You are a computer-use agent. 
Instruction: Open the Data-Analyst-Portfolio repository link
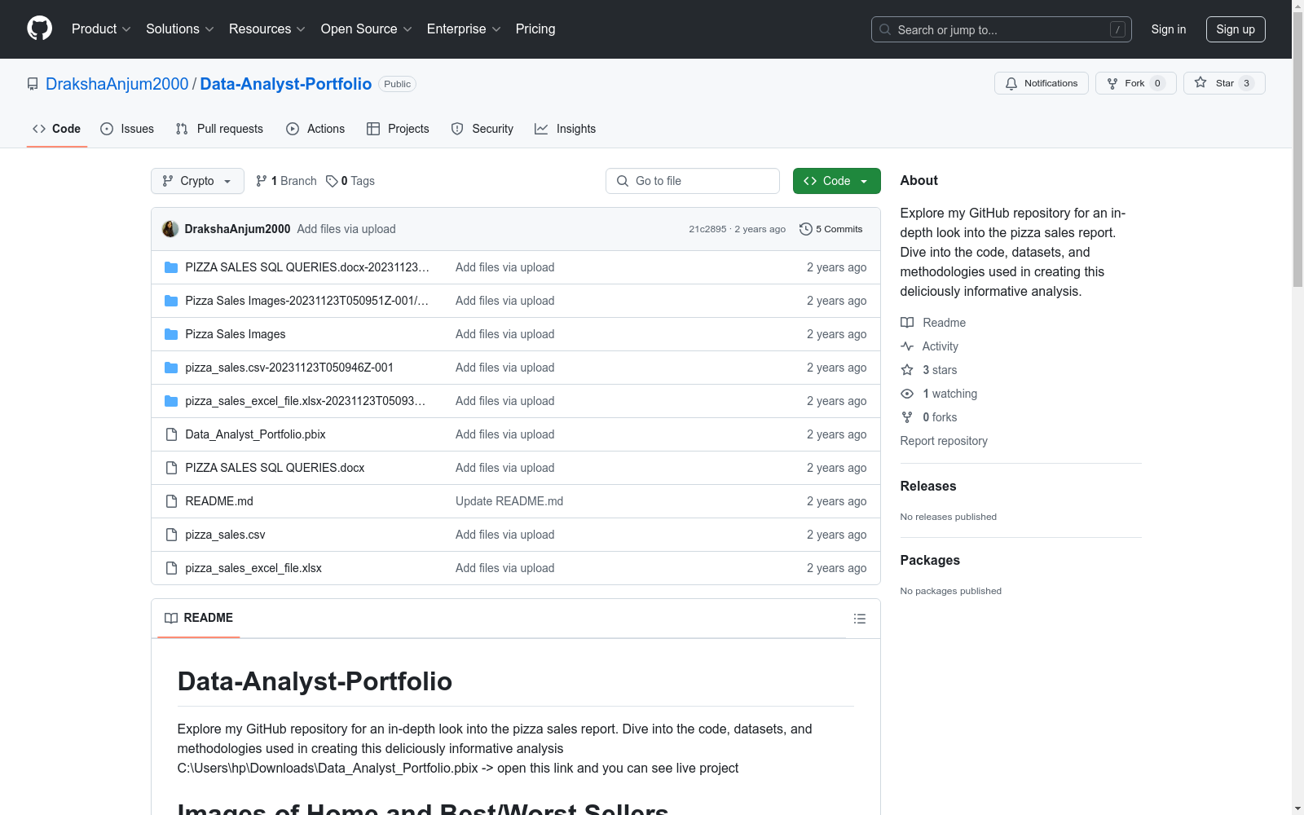click(x=285, y=84)
